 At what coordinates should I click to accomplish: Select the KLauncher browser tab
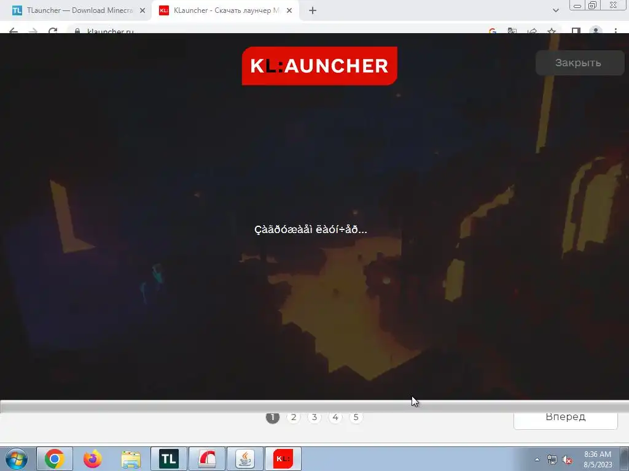[225, 10]
